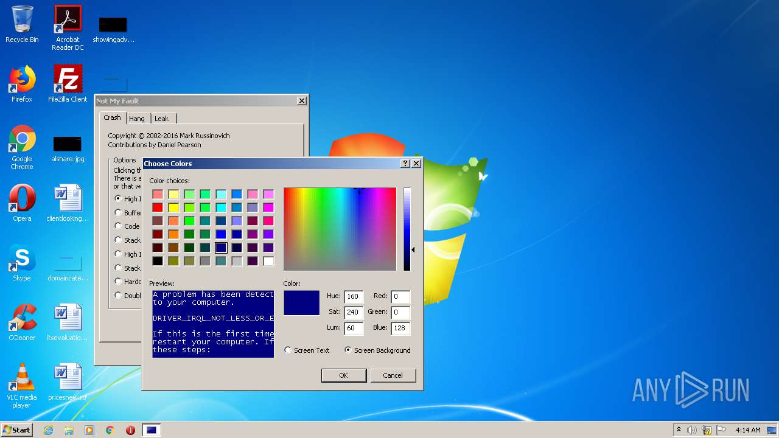The image size is (779, 438).
Task: Click the Choose Colors help question button
Action: tap(405, 164)
